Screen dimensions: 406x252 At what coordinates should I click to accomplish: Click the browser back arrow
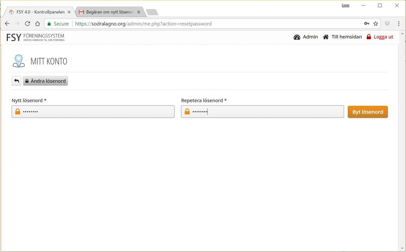[x=7, y=24]
